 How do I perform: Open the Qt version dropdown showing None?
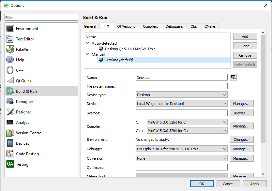point(182,158)
